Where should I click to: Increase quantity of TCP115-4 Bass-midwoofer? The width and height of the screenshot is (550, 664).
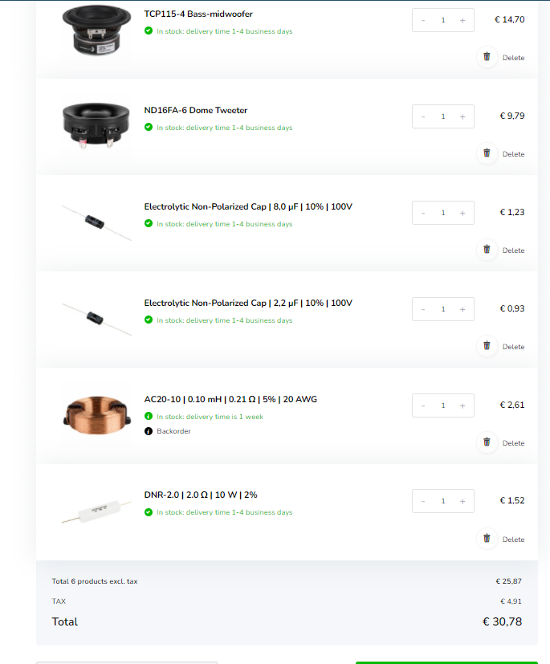[x=462, y=20]
